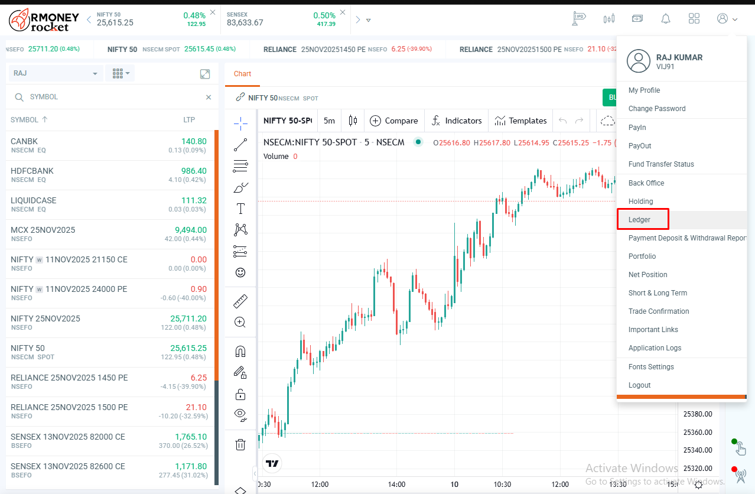Toggle hide all drawings eye icon
The image size is (755, 494).
pos(240,415)
